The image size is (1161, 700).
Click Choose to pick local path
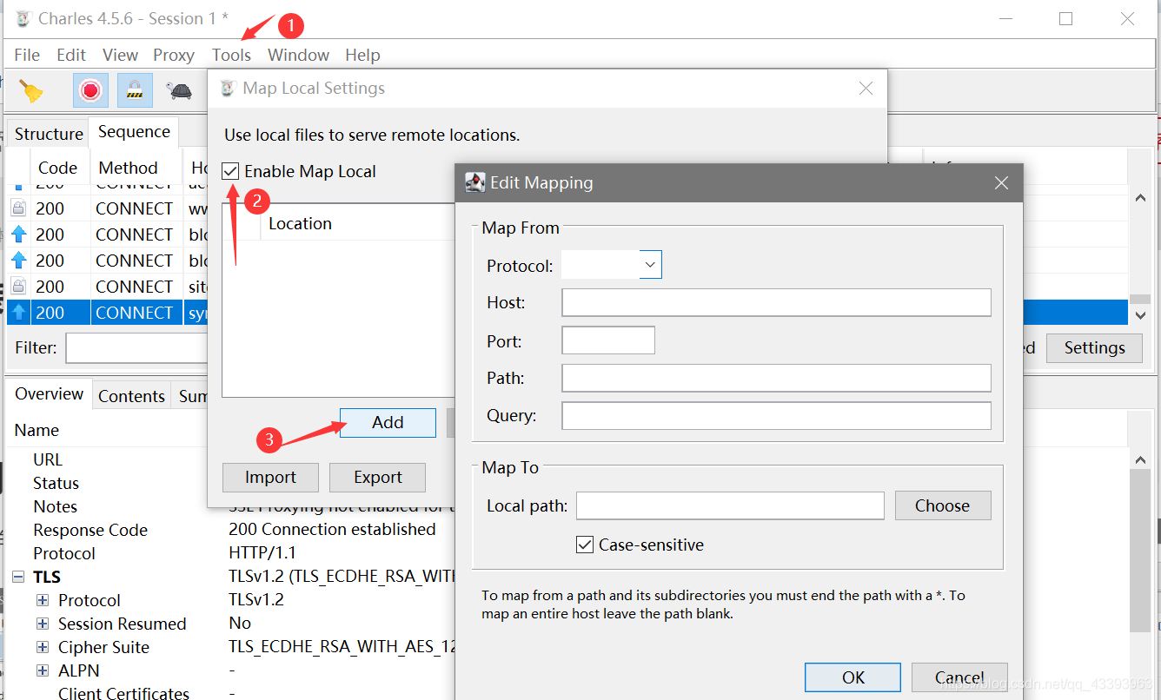coord(942,505)
